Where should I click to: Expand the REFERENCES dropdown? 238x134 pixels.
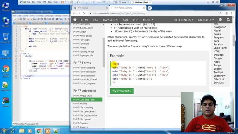[x=184, y=20]
